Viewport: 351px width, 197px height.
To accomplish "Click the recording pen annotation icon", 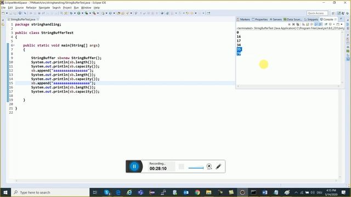I will (218, 166).
